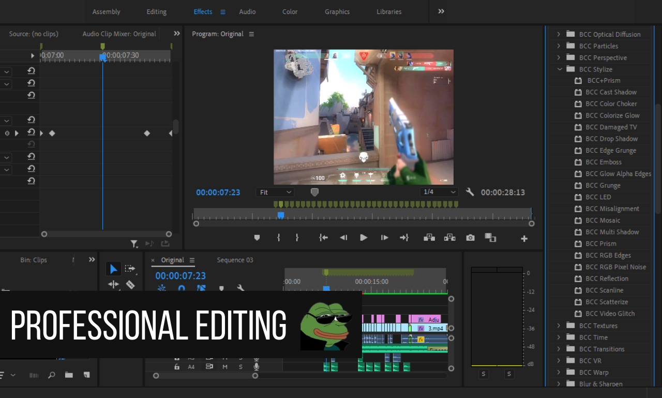Select the Selection tool arrow
Image resolution: width=662 pixels, height=398 pixels.
click(113, 269)
